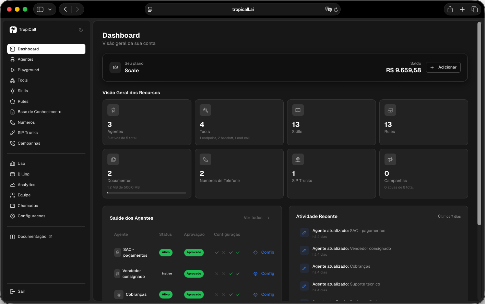Screen dimensions: 485x304
Task: Open Campanhas from the sidebar
Action: [x=29, y=143]
